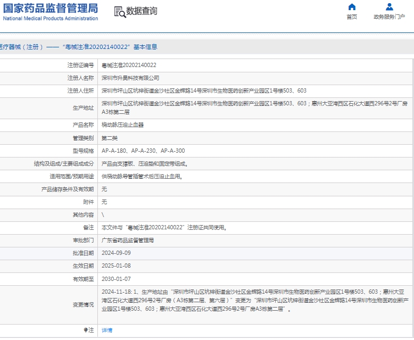Click the 变更情况 row label

click(83, 305)
